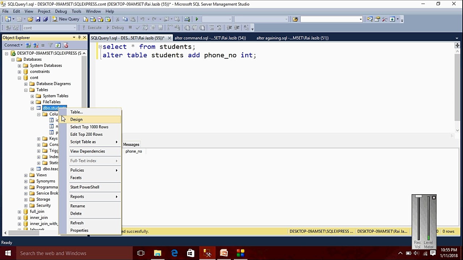
Task: Click the Refresh icon in Object Explorer toolbar
Action: [58, 45]
